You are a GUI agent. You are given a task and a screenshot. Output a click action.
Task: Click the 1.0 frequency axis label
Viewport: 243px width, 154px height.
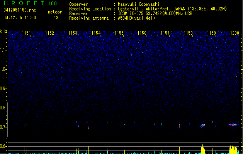coord(3,69)
